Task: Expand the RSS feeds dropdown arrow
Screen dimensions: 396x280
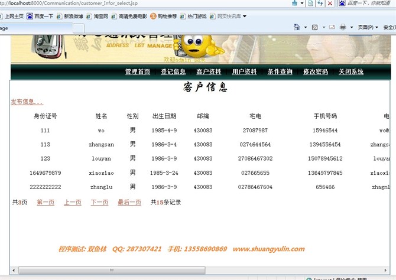Action: click(x=324, y=27)
